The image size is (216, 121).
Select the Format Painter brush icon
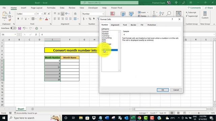(x=10, y=20)
